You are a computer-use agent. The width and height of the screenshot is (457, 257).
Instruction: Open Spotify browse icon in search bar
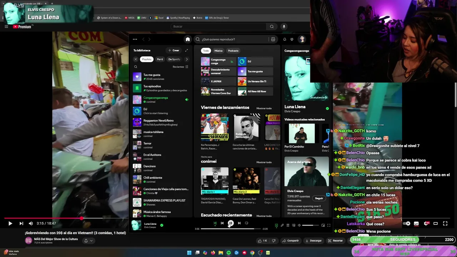[273, 39]
